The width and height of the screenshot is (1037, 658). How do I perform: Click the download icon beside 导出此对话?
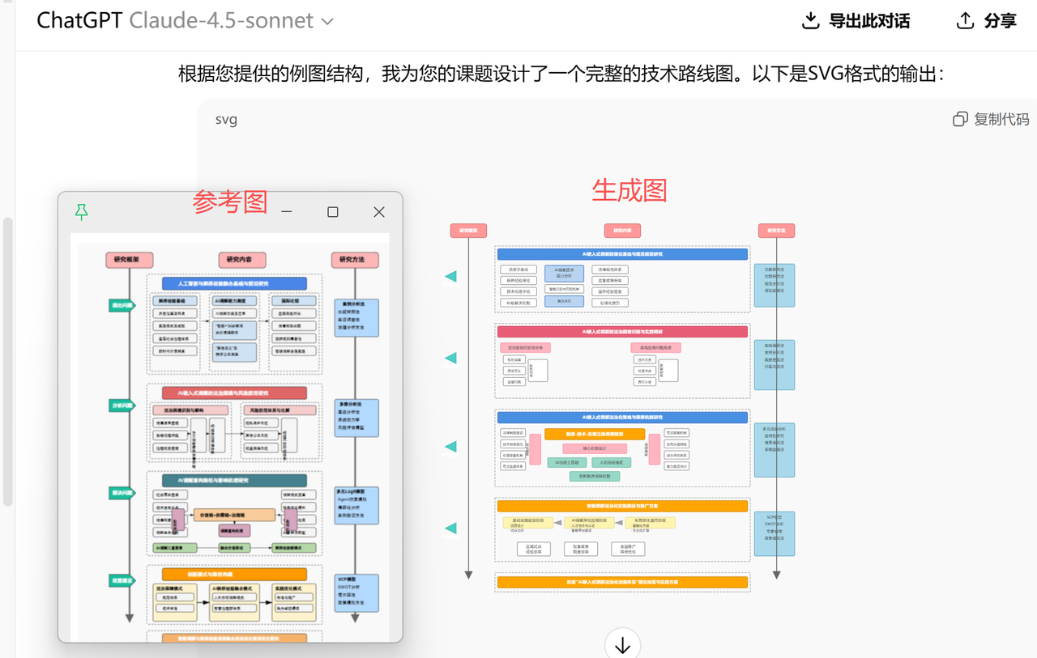pyautogui.click(x=810, y=21)
